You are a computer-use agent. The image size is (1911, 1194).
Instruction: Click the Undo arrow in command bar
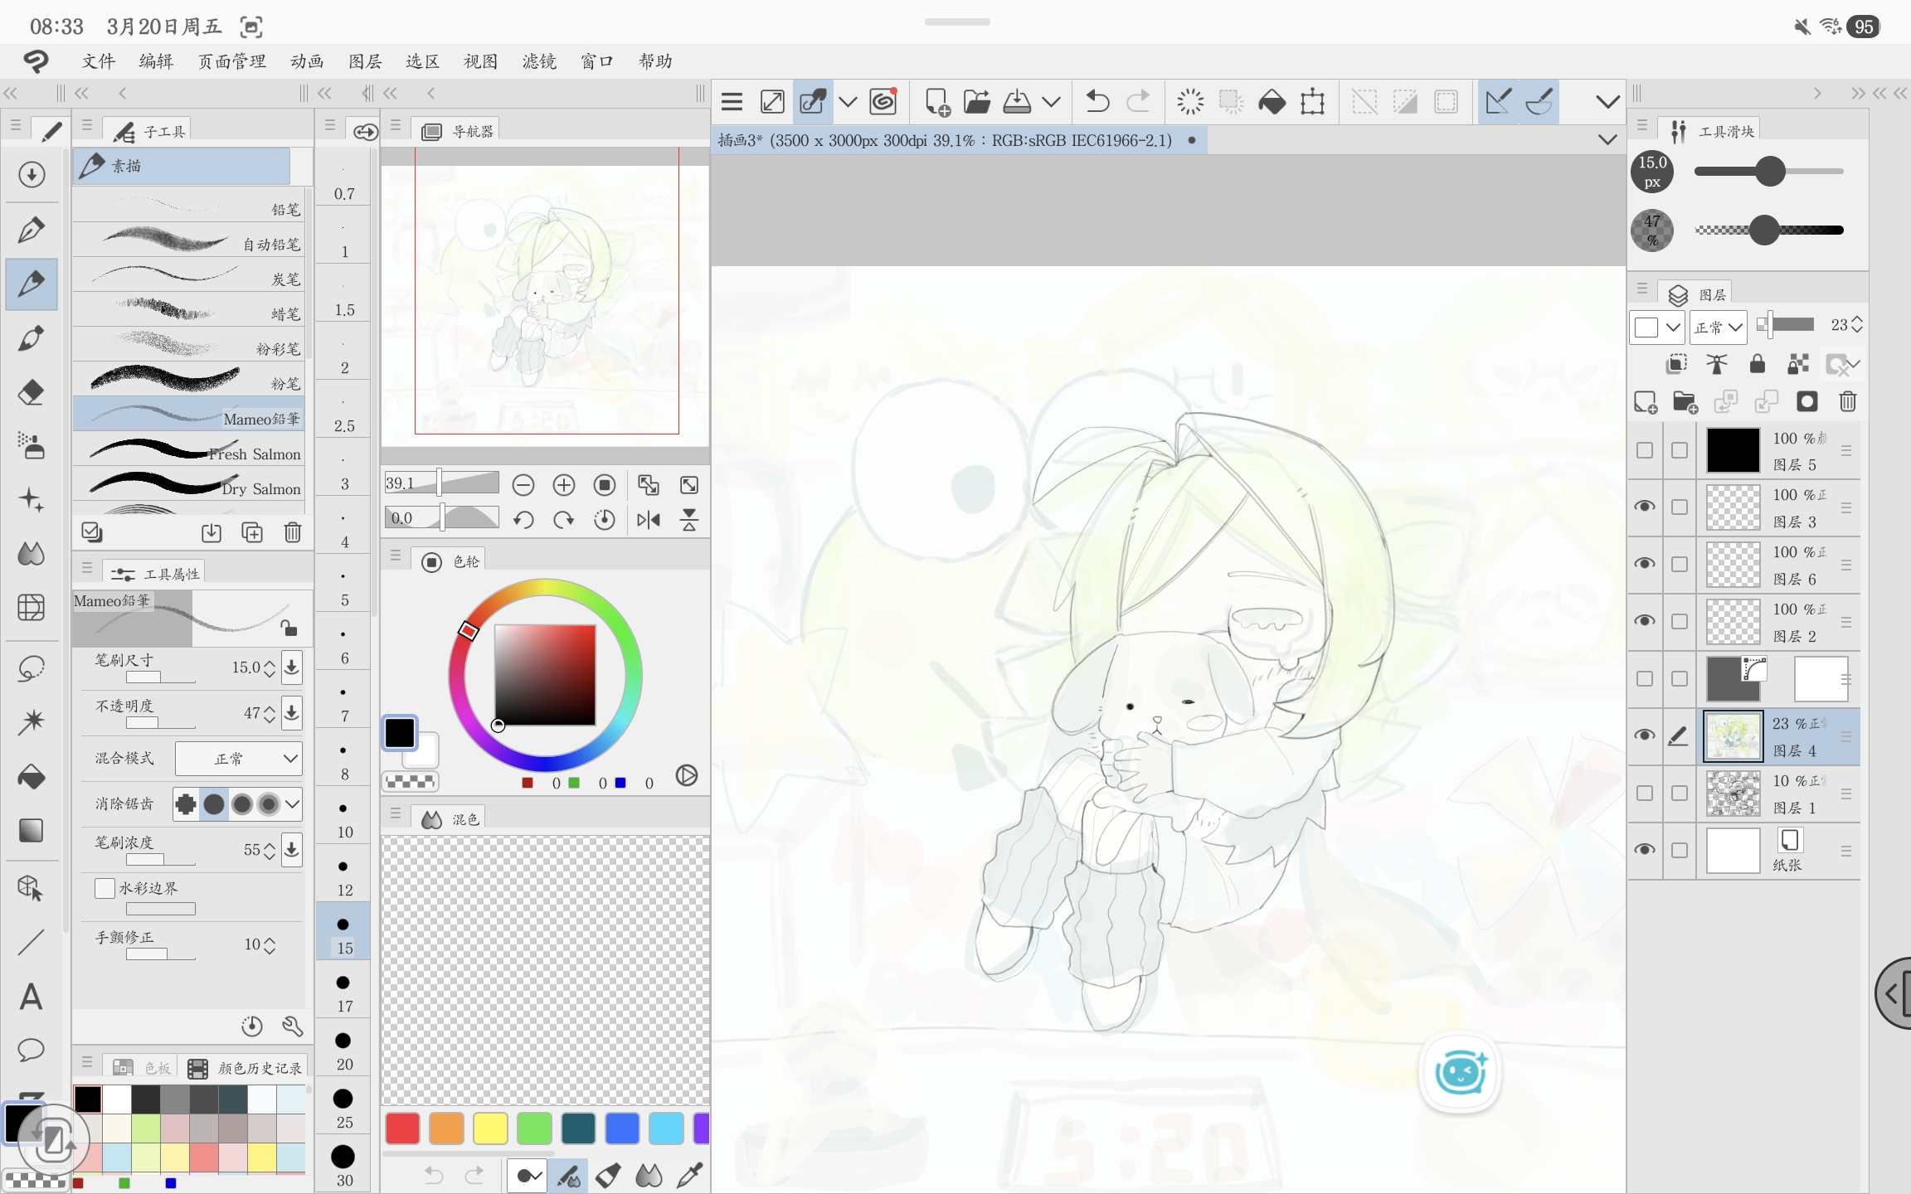[1097, 102]
